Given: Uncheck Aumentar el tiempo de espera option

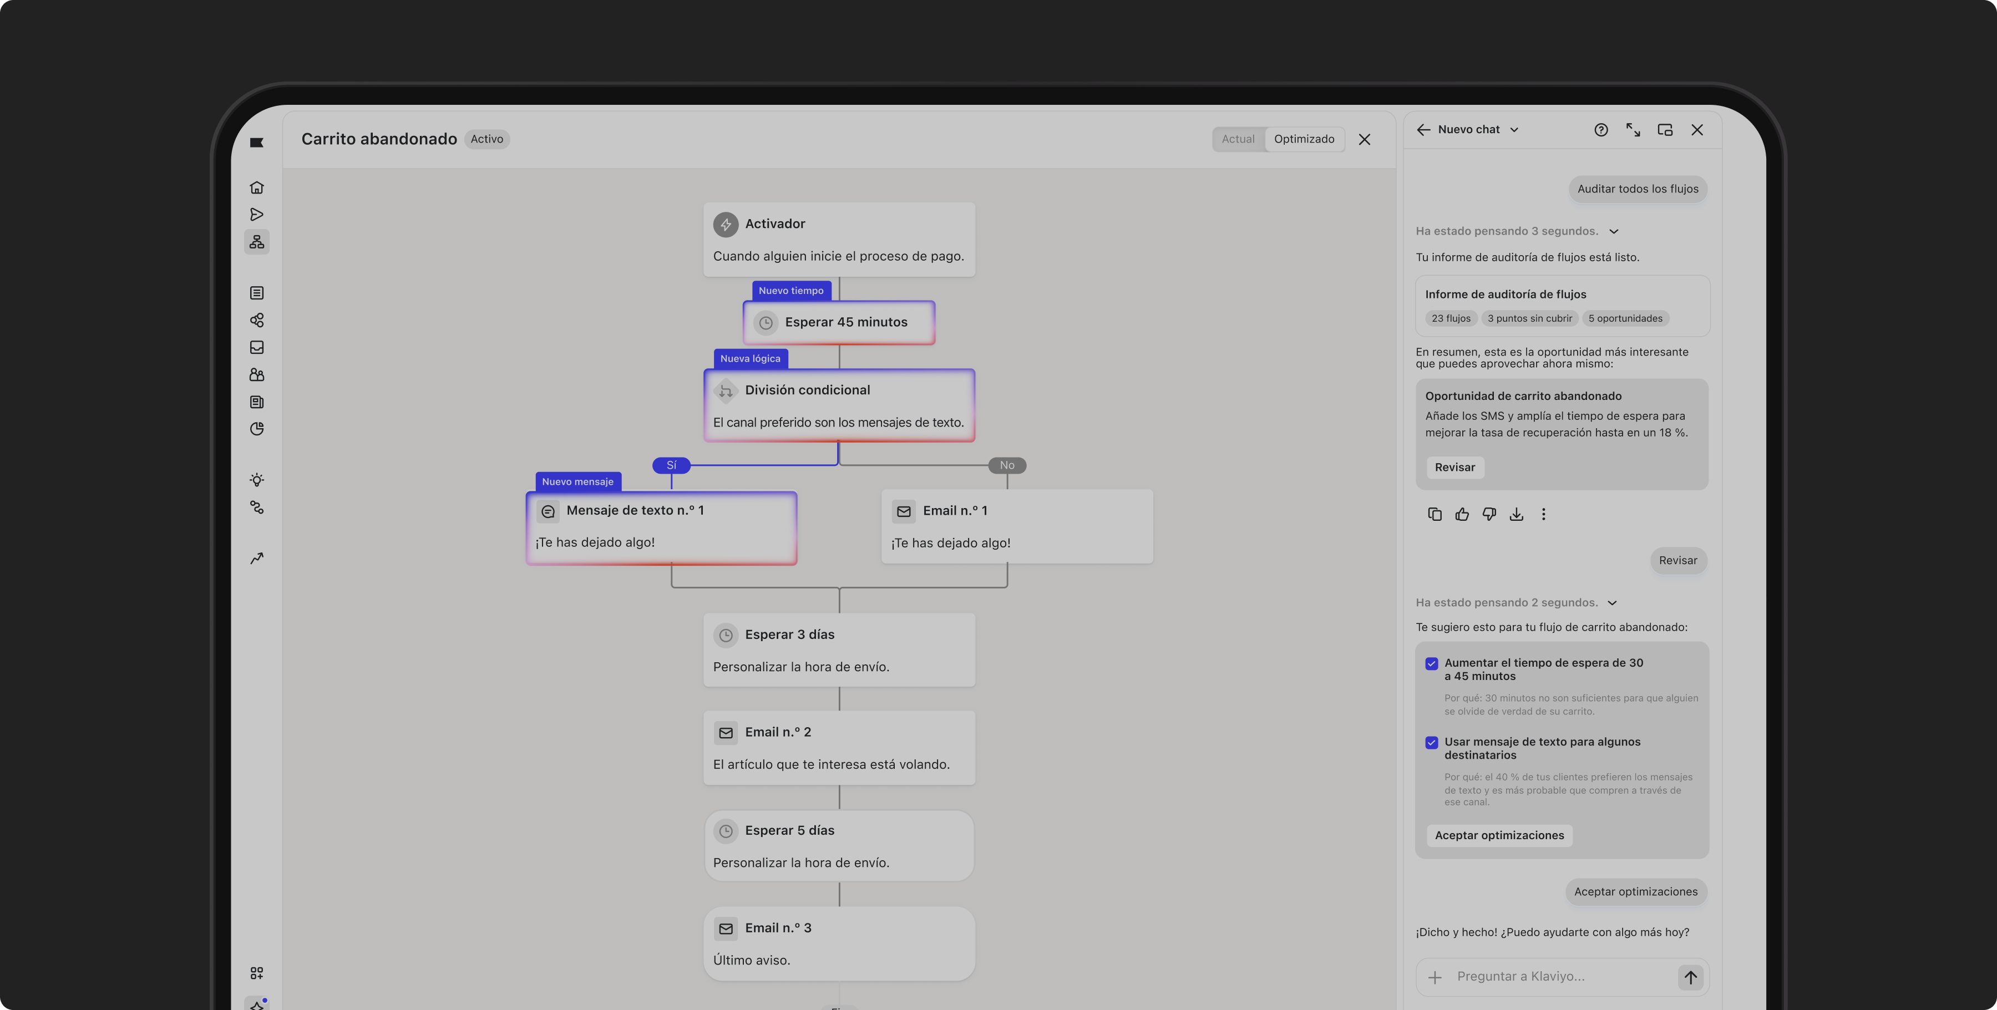Looking at the screenshot, I should 1432,663.
